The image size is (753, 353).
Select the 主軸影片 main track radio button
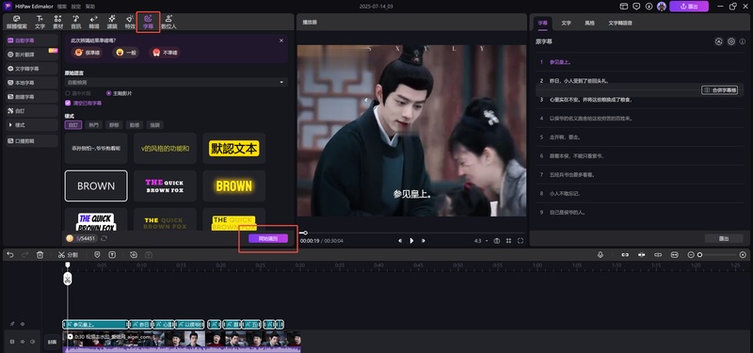[x=108, y=93]
